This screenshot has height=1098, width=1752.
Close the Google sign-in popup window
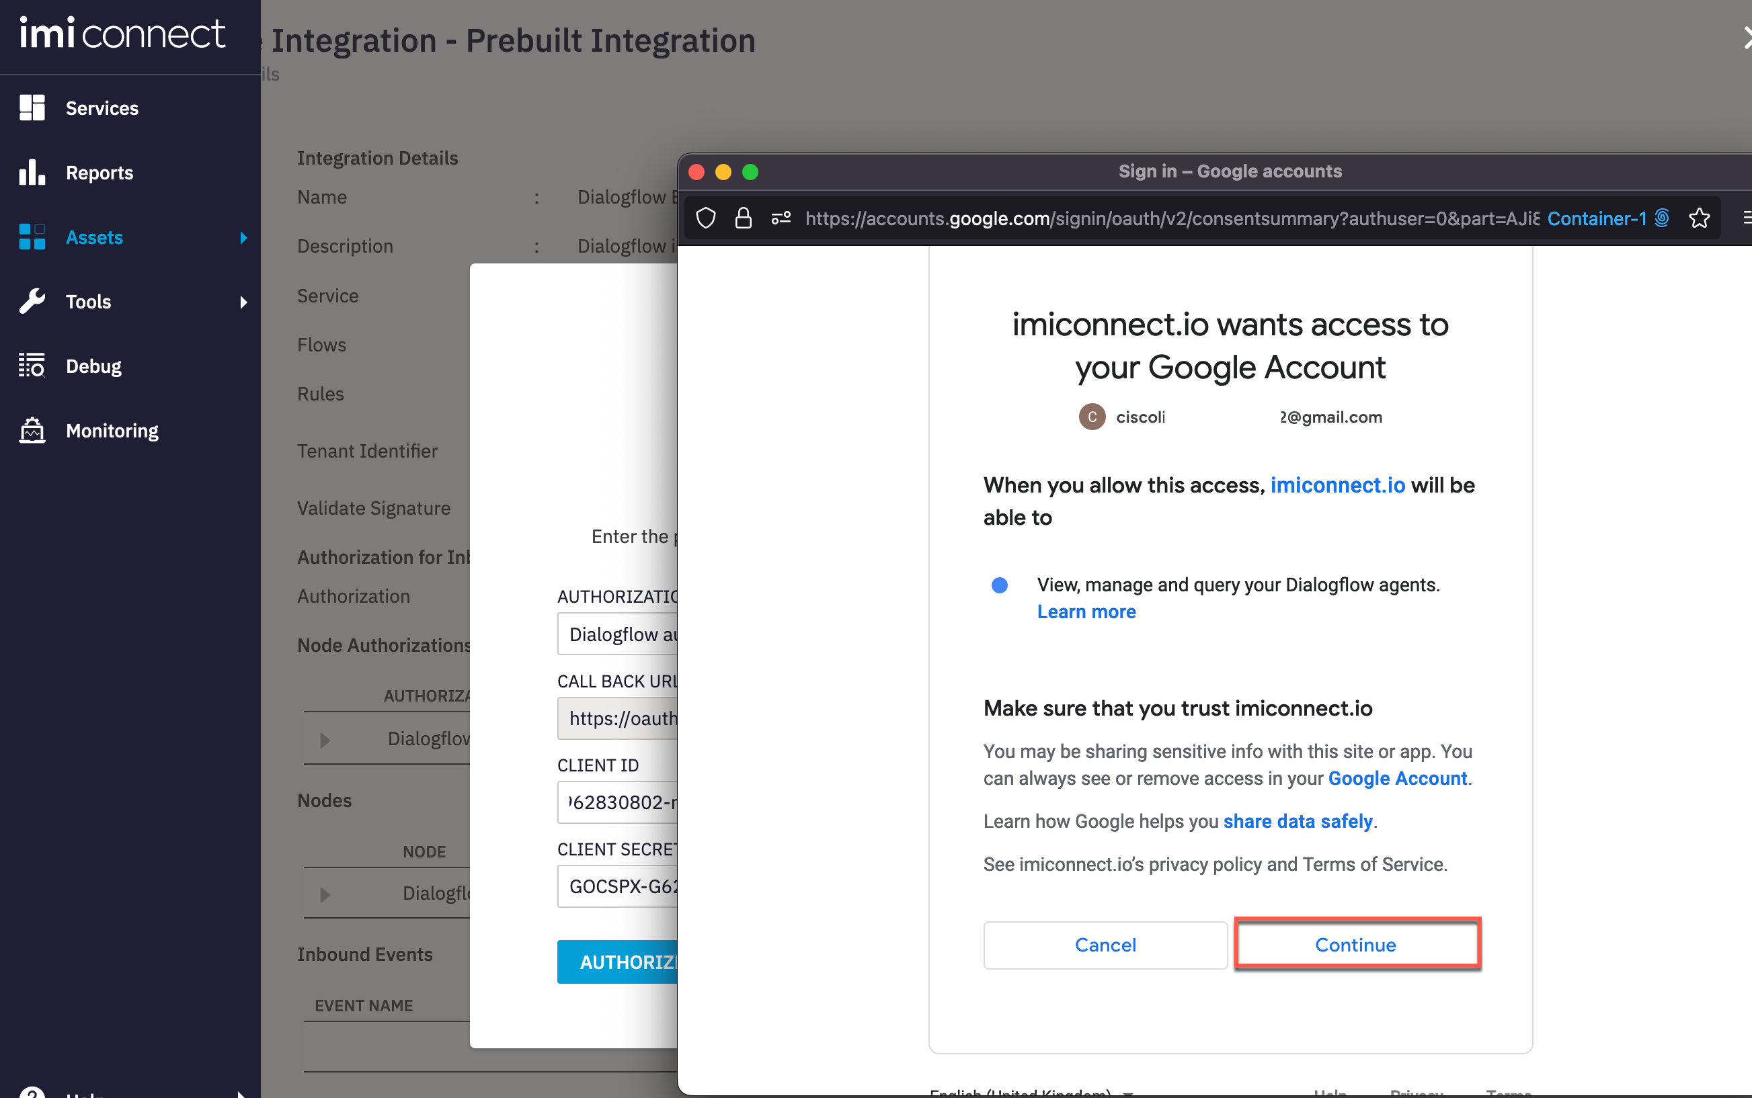696,171
